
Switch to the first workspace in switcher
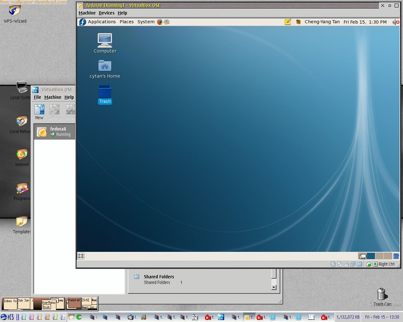pyautogui.click(x=362, y=256)
